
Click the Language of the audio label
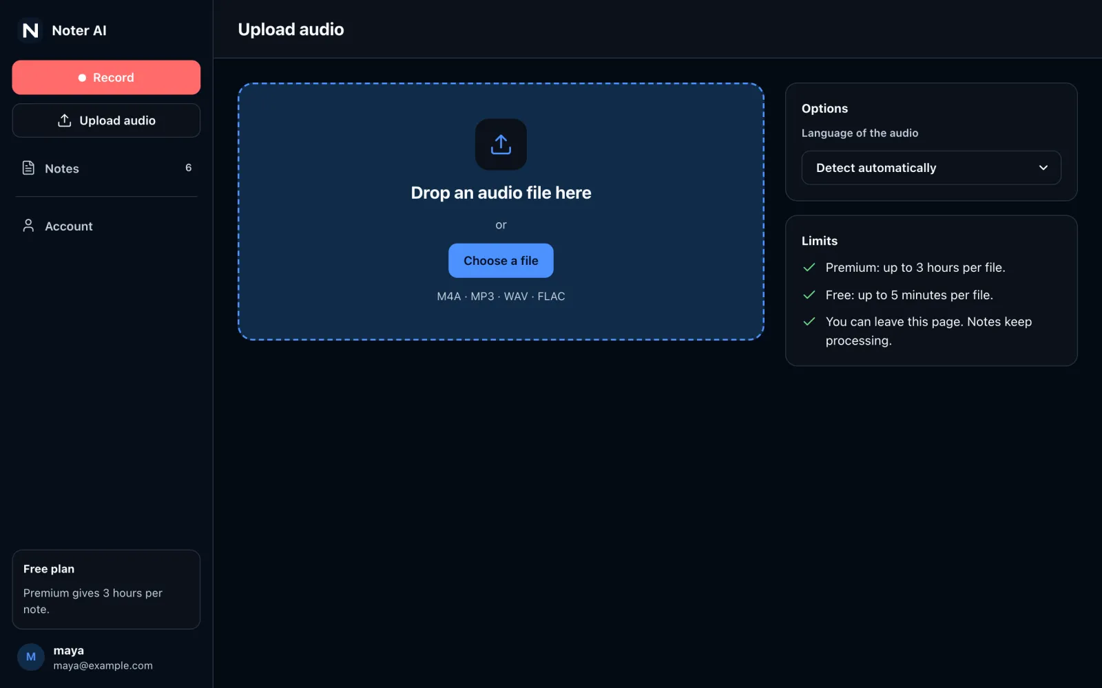[860, 133]
